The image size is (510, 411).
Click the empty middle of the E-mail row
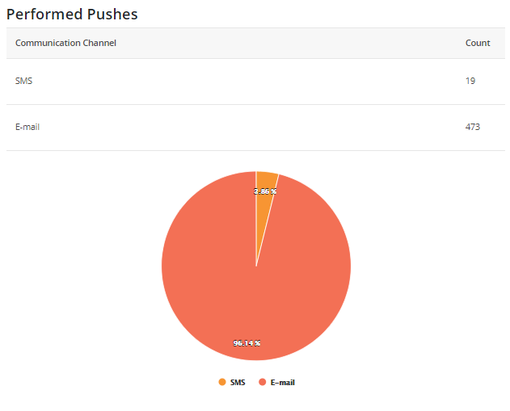tap(255, 128)
